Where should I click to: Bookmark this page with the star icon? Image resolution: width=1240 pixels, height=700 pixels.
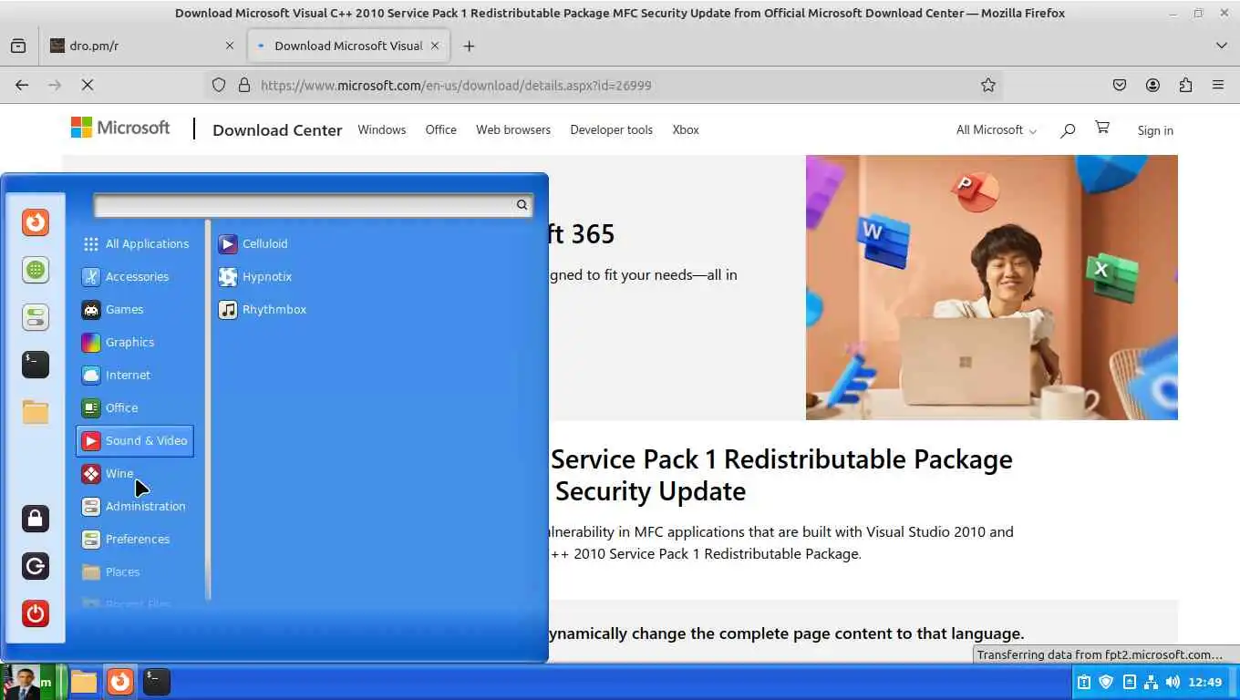pyautogui.click(x=987, y=85)
